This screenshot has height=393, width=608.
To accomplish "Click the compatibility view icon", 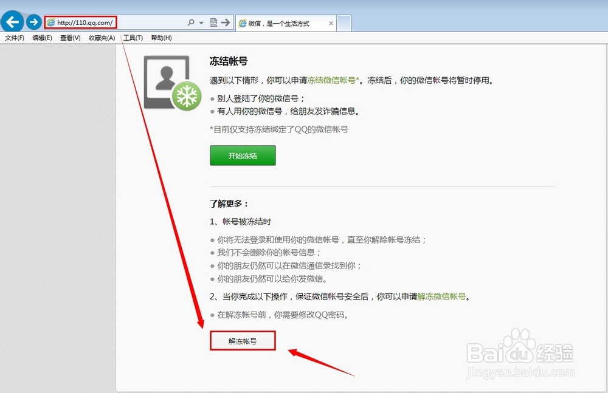I will [213, 22].
